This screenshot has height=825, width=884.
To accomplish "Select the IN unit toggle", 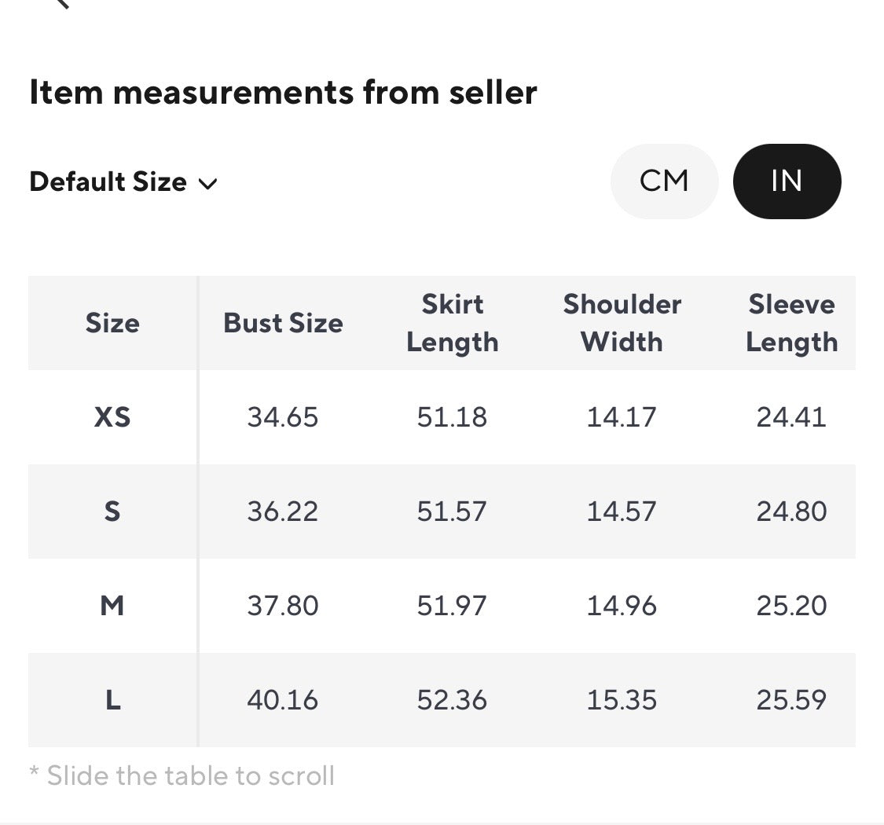I will (x=787, y=181).
